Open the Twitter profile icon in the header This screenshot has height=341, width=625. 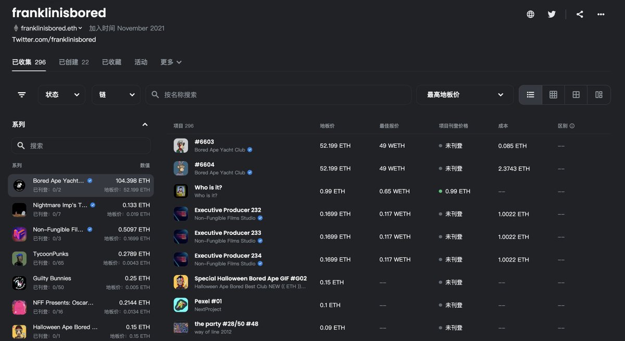pyautogui.click(x=552, y=14)
